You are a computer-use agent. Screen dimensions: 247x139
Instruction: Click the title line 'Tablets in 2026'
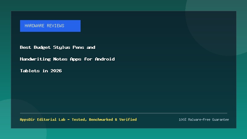click(41, 71)
